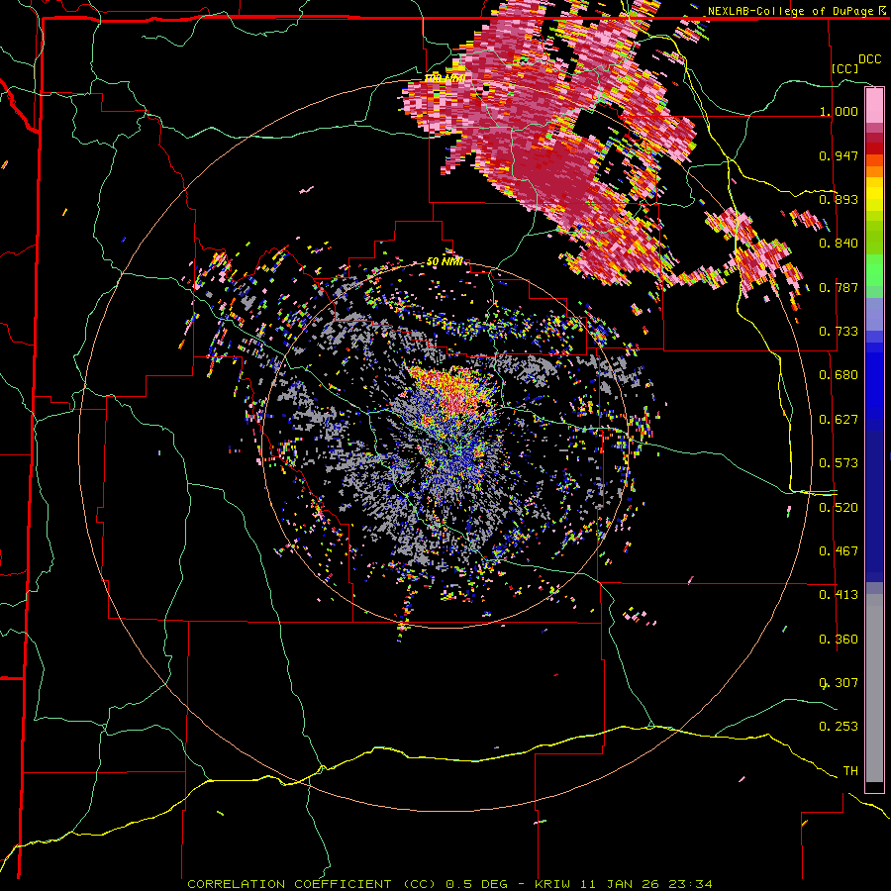This screenshot has width=891, height=891.
Task: Click the 0.947 legend value
Action: click(839, 155)
